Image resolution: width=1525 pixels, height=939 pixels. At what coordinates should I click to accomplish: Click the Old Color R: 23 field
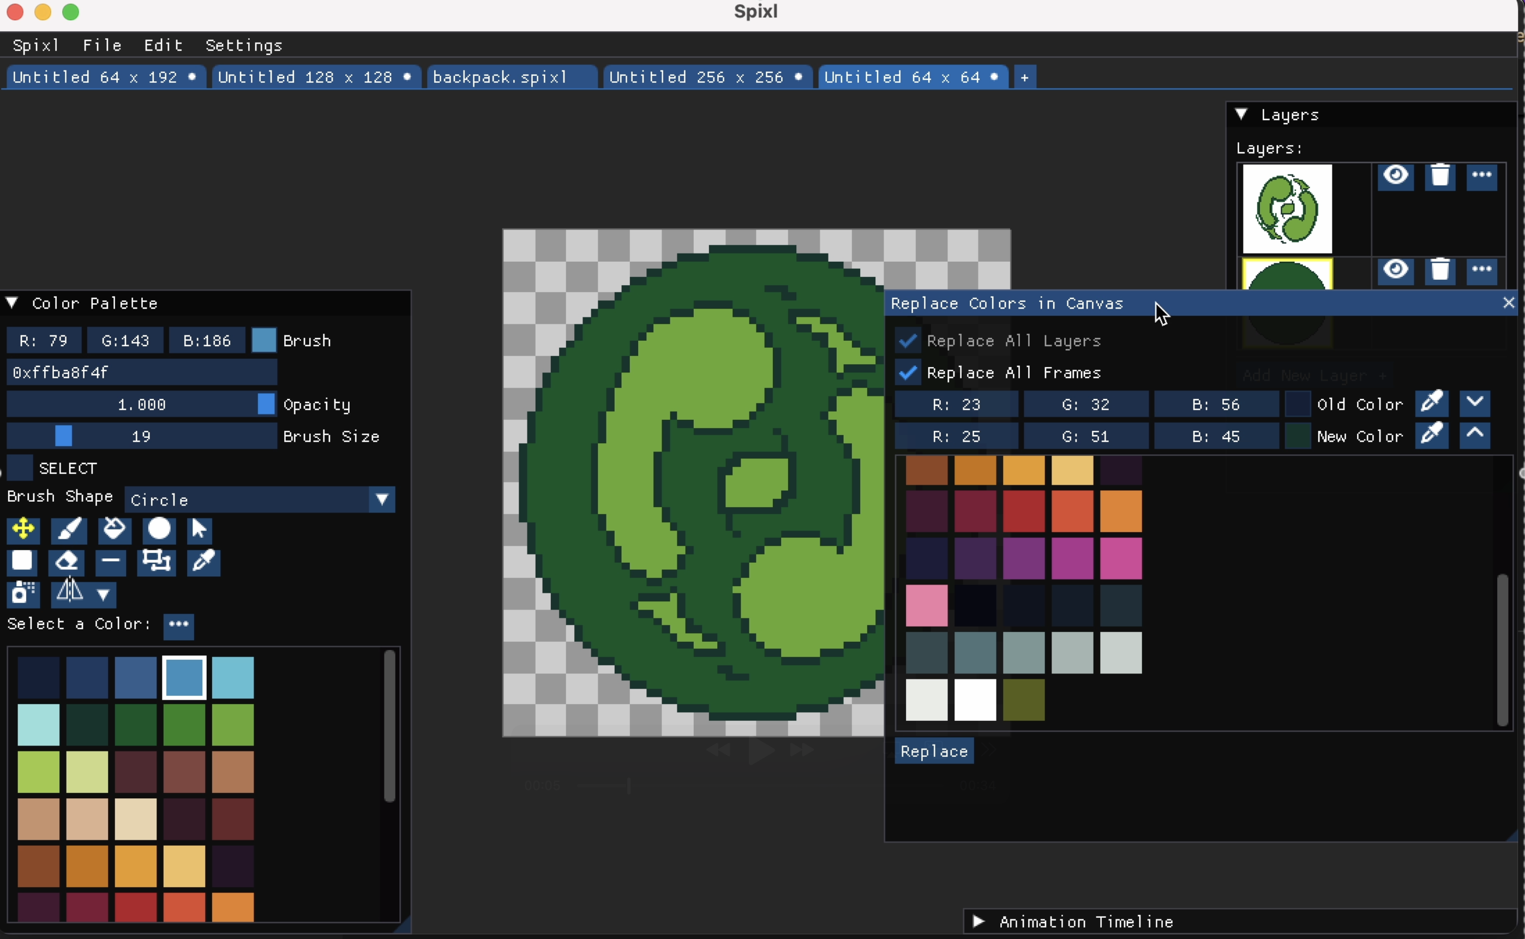[x=957, y=404]
